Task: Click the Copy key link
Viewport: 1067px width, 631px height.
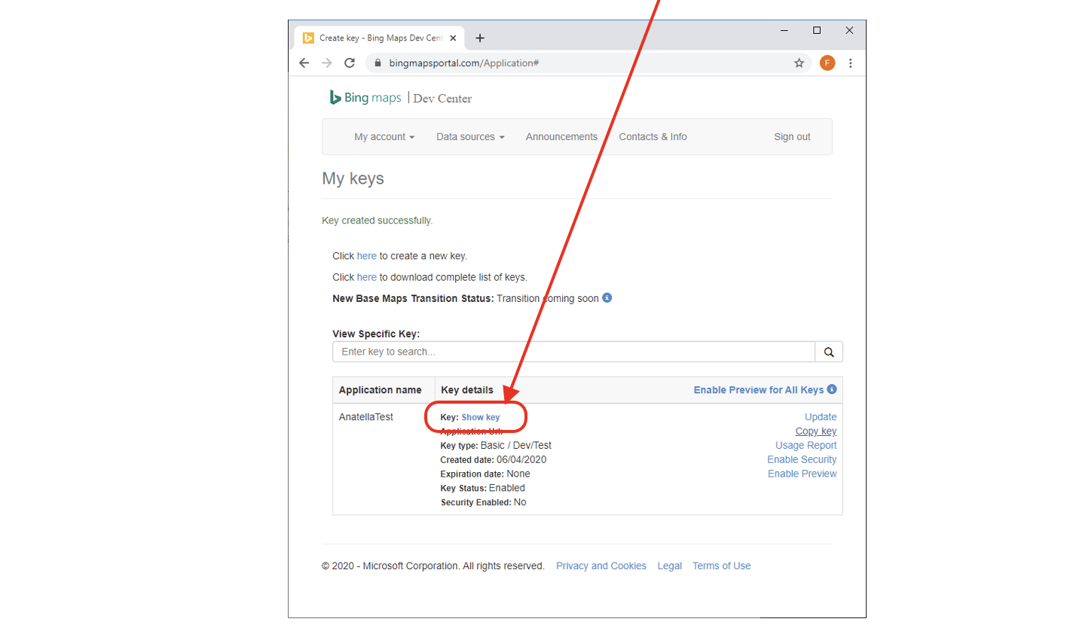Action: (x=815, y=431)
